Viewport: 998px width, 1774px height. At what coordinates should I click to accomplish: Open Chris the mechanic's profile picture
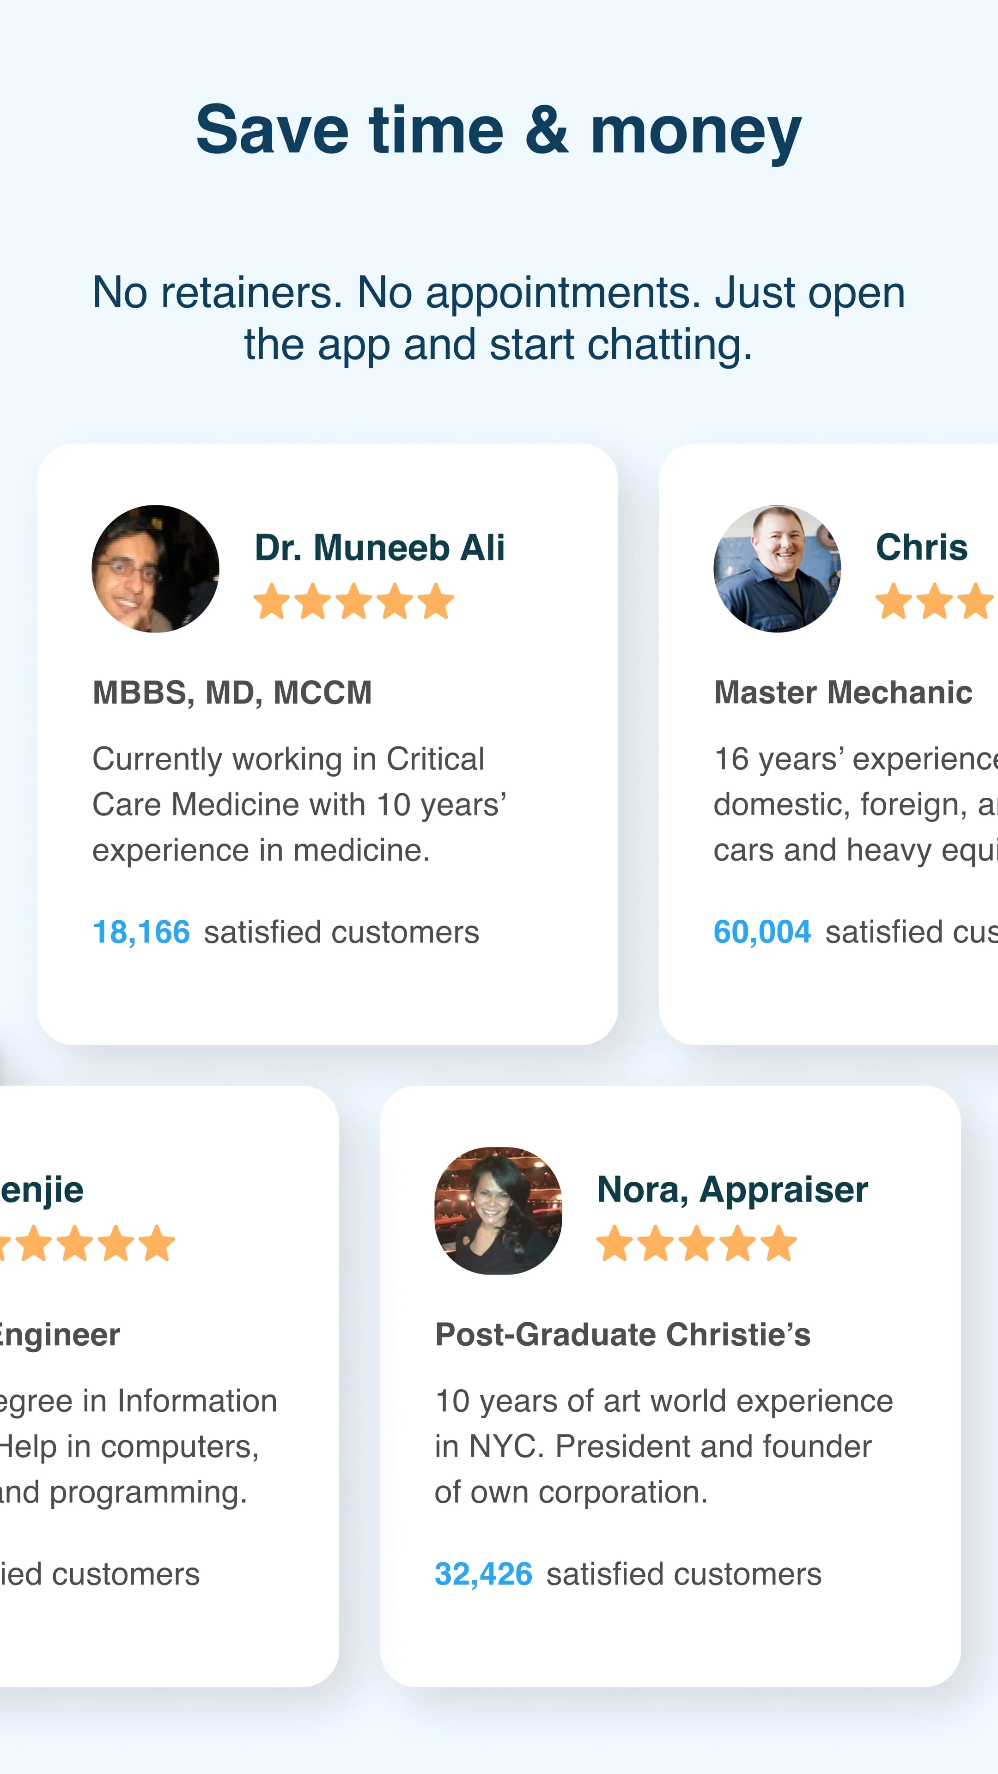(x=777, y=569)
